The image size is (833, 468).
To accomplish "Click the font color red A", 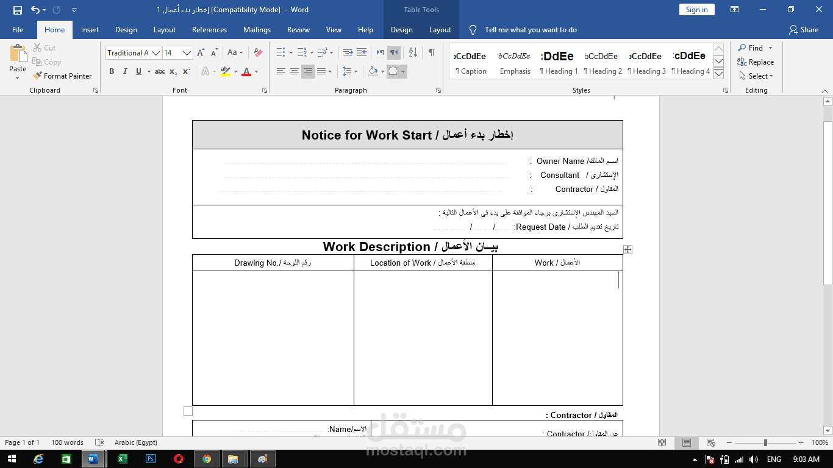I will (246, 71).
